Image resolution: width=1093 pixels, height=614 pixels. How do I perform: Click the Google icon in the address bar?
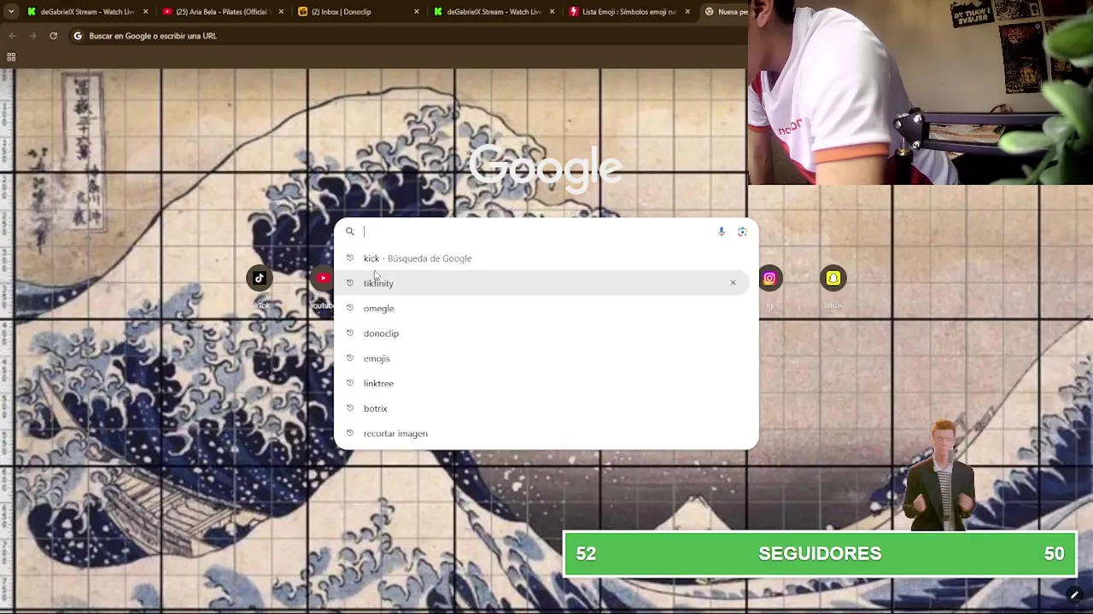click(x=78, y=36)
